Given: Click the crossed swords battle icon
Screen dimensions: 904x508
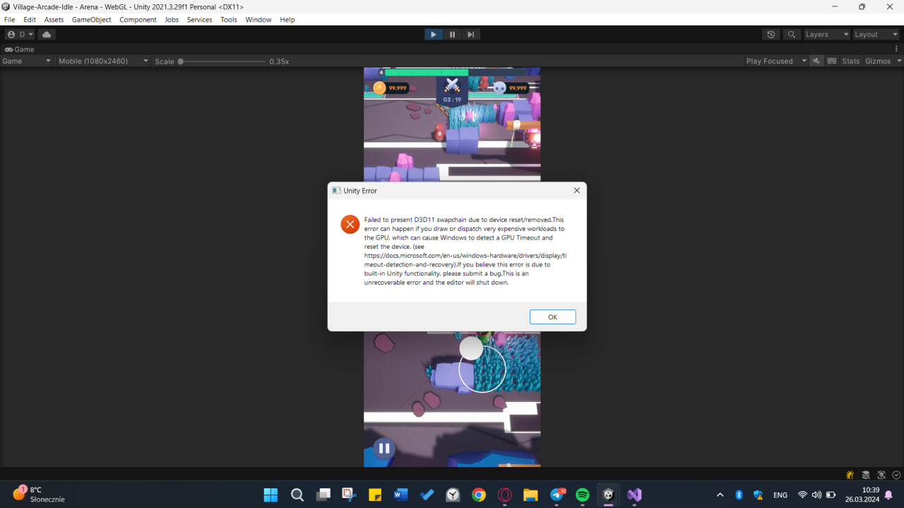Looking at the screenshot, I should [452, 85].
